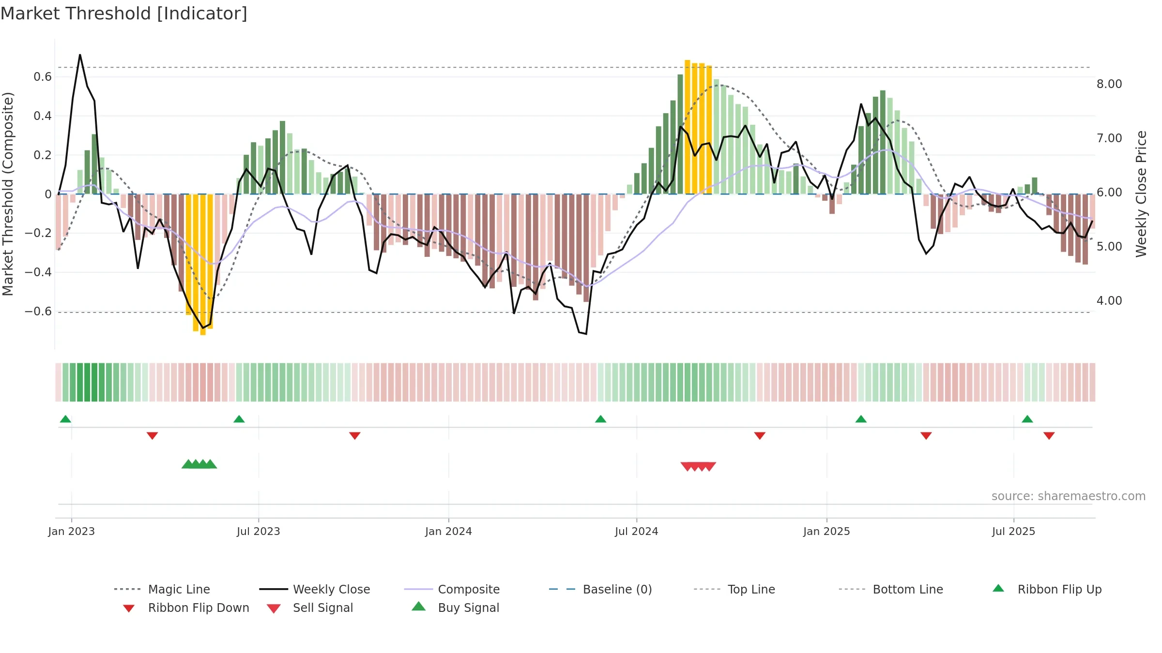
Task: Select the Jan 2024 x-axis label
Action: pyautogui.click(x=449, y=531)
